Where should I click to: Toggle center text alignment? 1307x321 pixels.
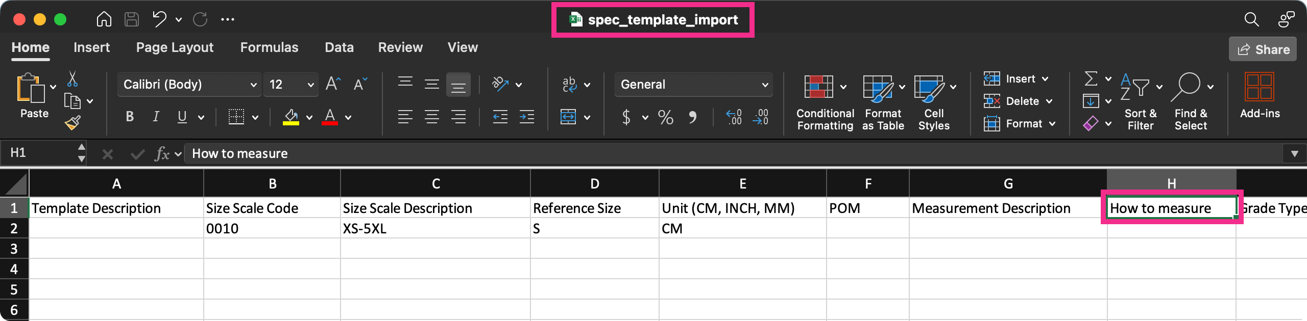point(432,117)
